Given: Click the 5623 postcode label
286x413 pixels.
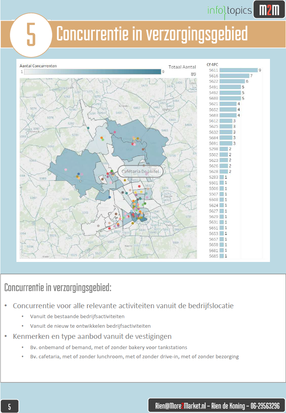Looking at the screenshot, I should click(213, 160).
